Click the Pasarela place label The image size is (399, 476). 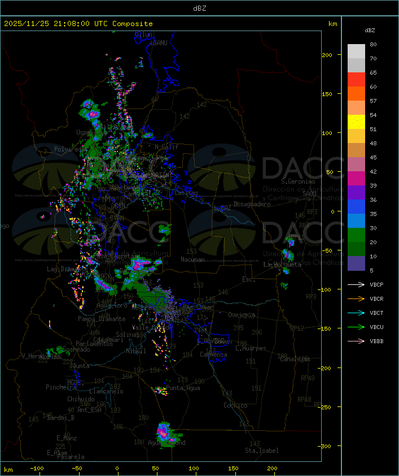71,457
